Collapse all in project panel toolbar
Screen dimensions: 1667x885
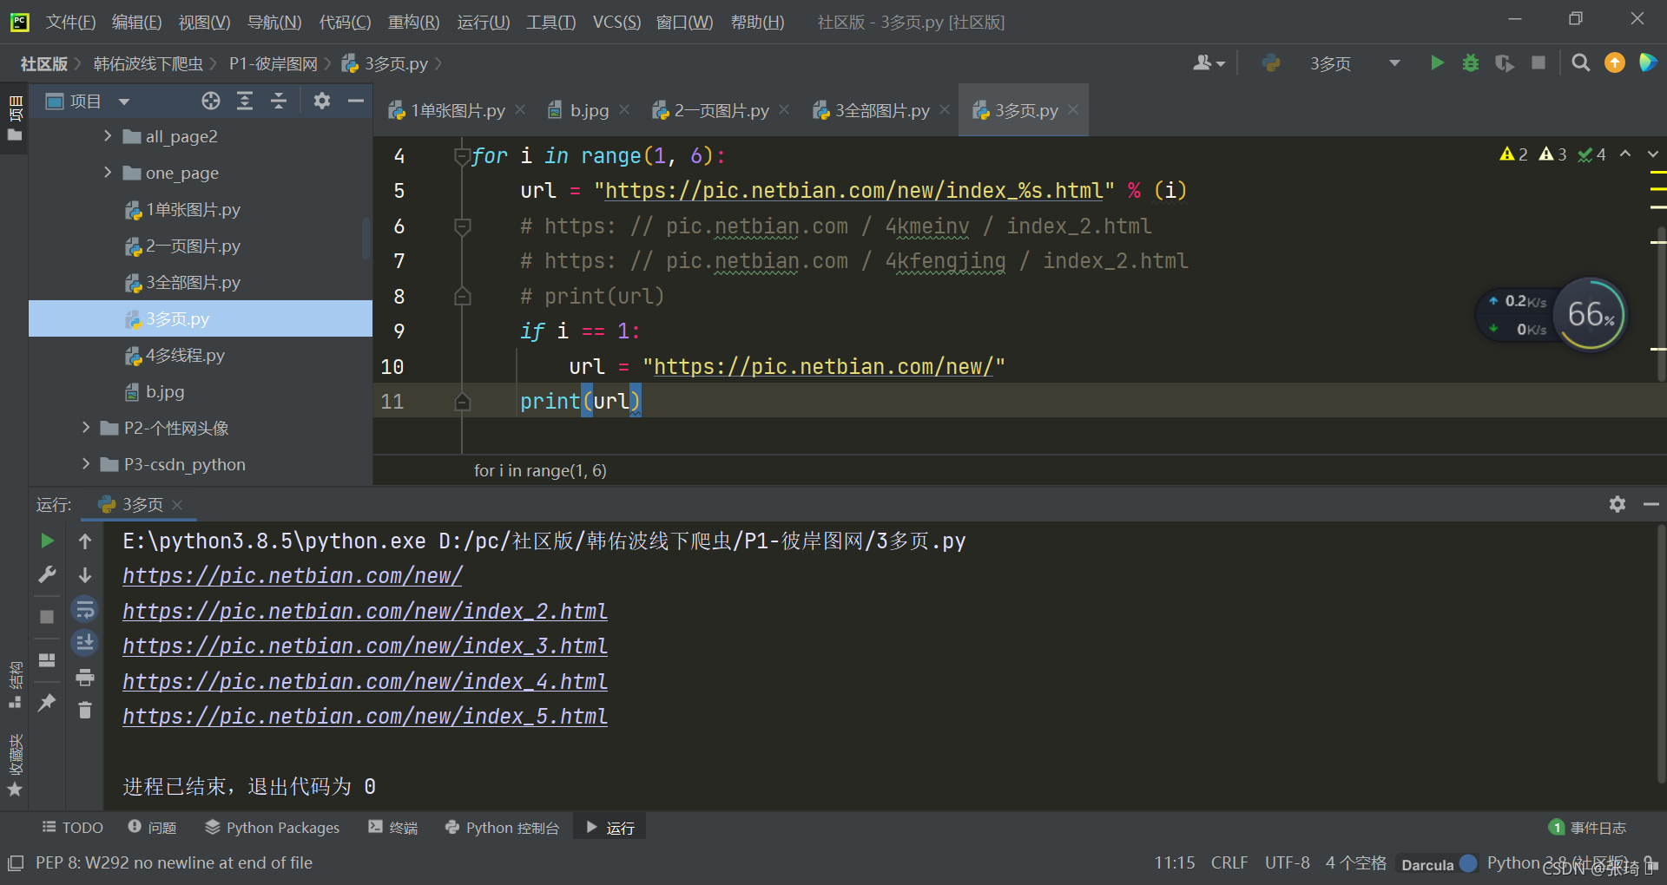click(x=279, y=101)
